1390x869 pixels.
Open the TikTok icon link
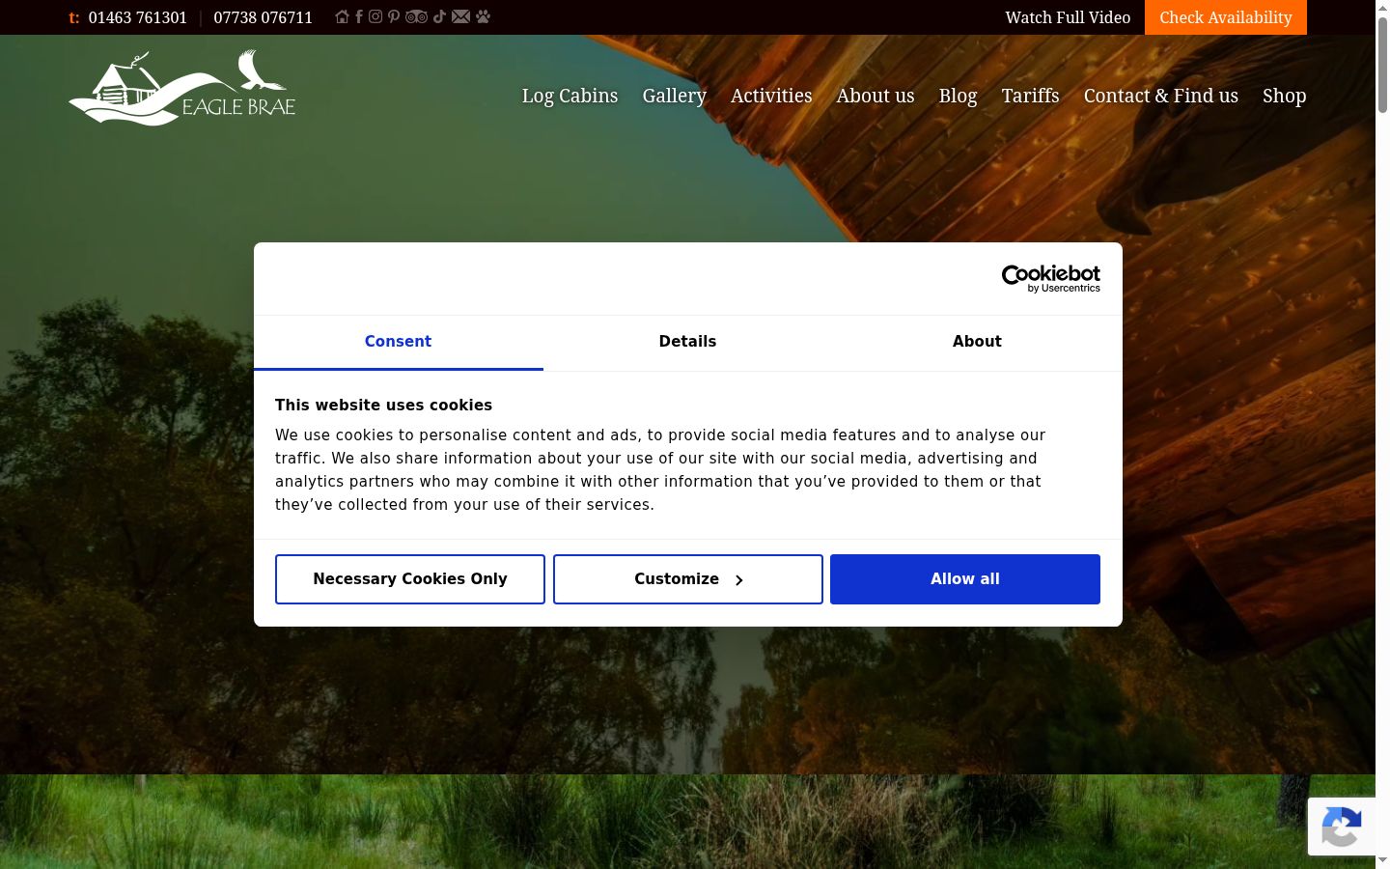pos(439,16)
